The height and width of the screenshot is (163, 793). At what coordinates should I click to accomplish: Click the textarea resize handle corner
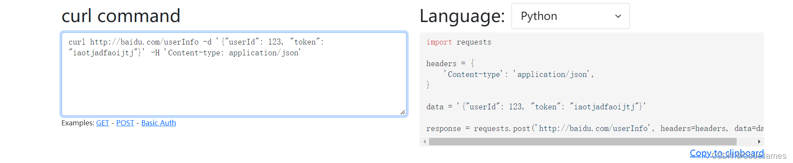tap(403, 112)
